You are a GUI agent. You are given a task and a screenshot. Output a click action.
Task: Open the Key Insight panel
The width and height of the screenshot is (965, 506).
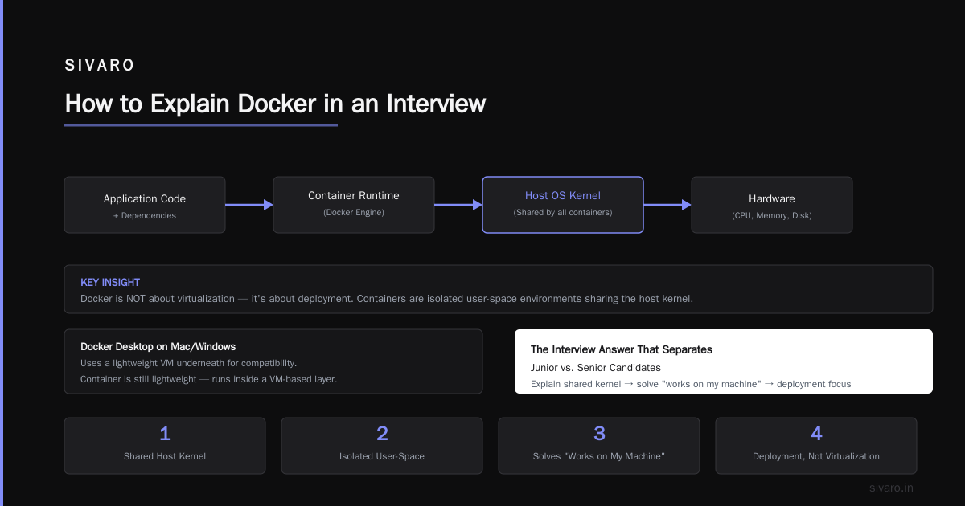[499, 289]
